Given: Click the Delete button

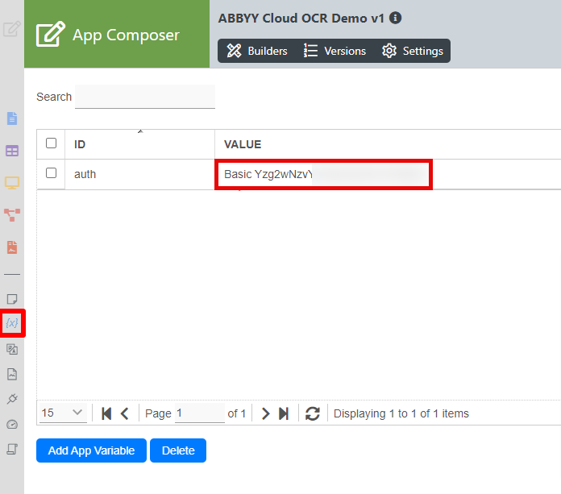Looking at the screenshot, I should [178, 450].
